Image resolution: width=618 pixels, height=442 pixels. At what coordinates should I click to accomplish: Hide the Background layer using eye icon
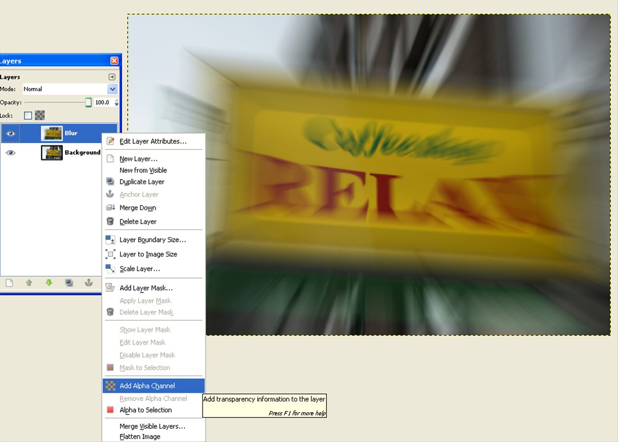click(x=10, y=152)
